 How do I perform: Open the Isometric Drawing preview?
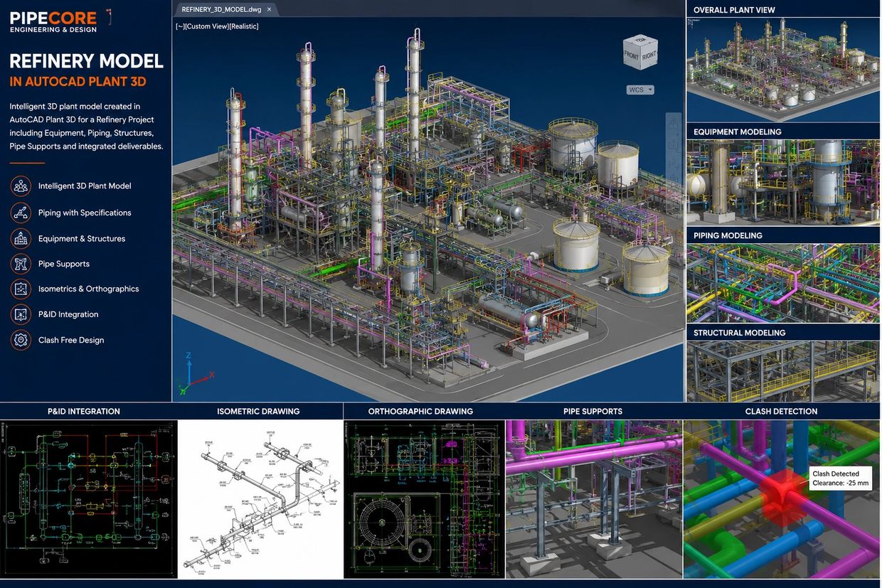click(x=260, y=498)
